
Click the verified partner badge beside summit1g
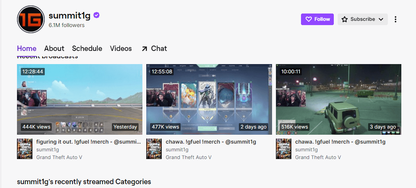coord(96,15)
